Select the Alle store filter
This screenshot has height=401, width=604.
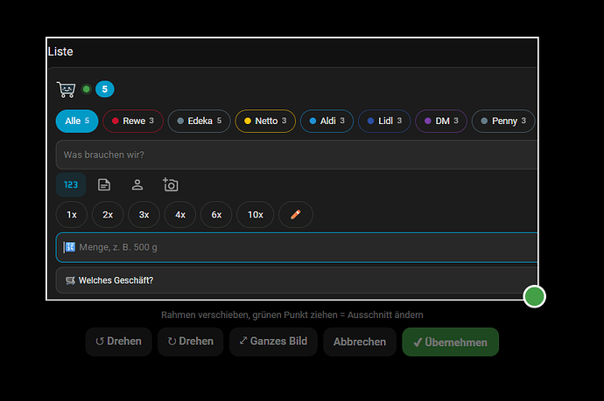pyautogui.click(x=77, y=121)
